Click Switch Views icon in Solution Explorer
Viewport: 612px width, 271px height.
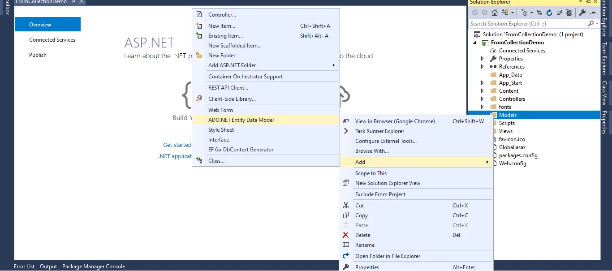(x=504, y=13)
